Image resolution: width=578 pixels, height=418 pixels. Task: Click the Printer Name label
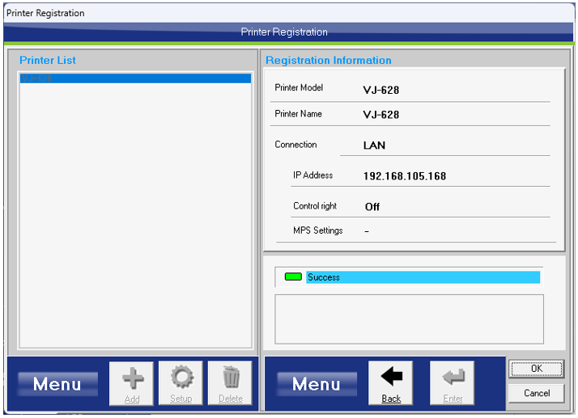(x=298, y=114)
